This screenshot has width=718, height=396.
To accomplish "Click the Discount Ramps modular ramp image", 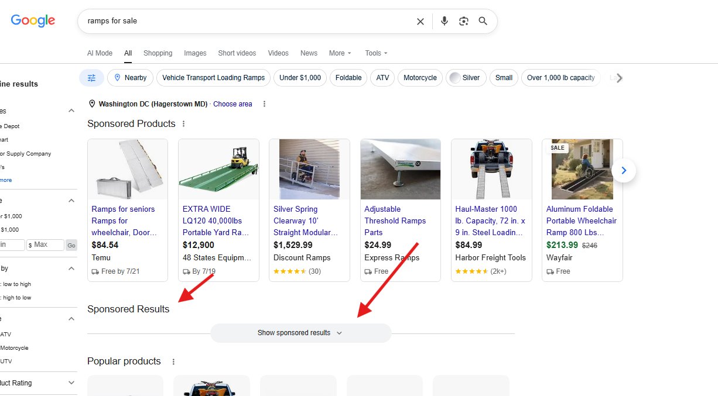I will coord(309,170).
